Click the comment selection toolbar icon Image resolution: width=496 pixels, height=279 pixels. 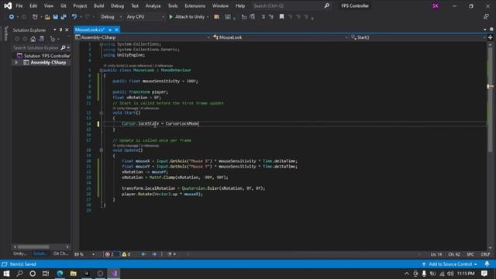pos(263,17)
